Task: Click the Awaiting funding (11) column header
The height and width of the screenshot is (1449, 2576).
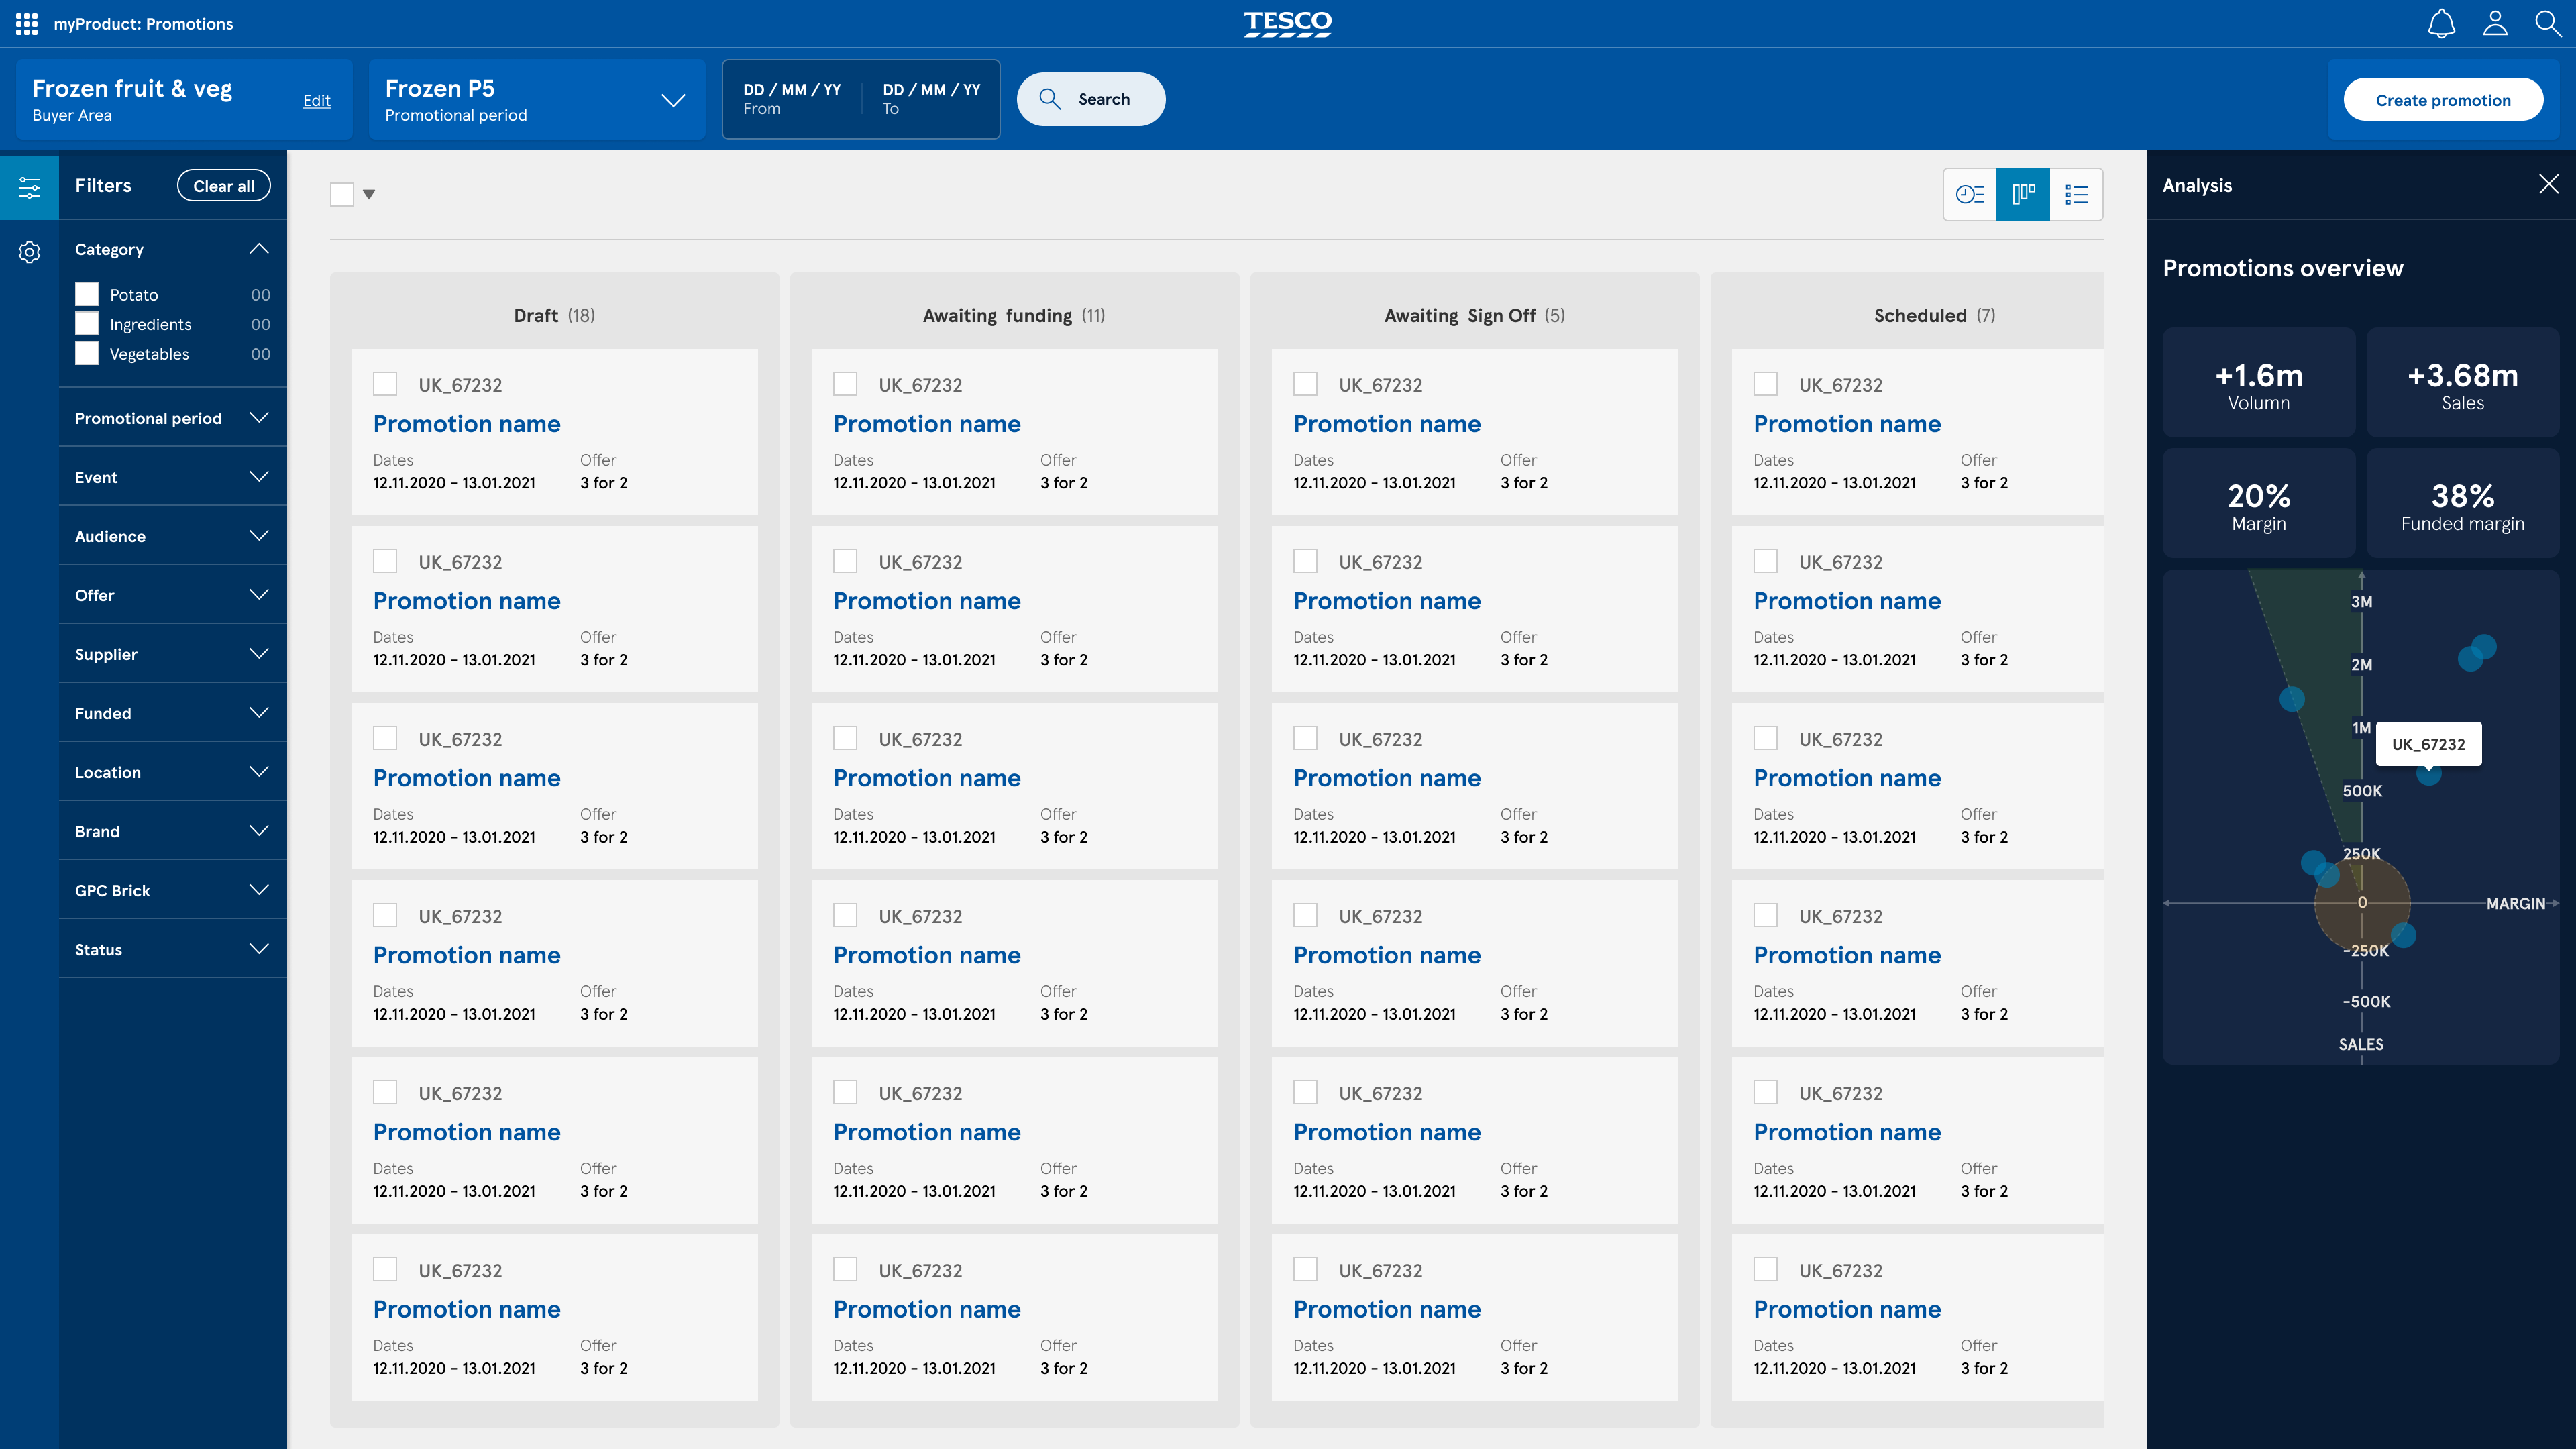Action: [1014, 316]
